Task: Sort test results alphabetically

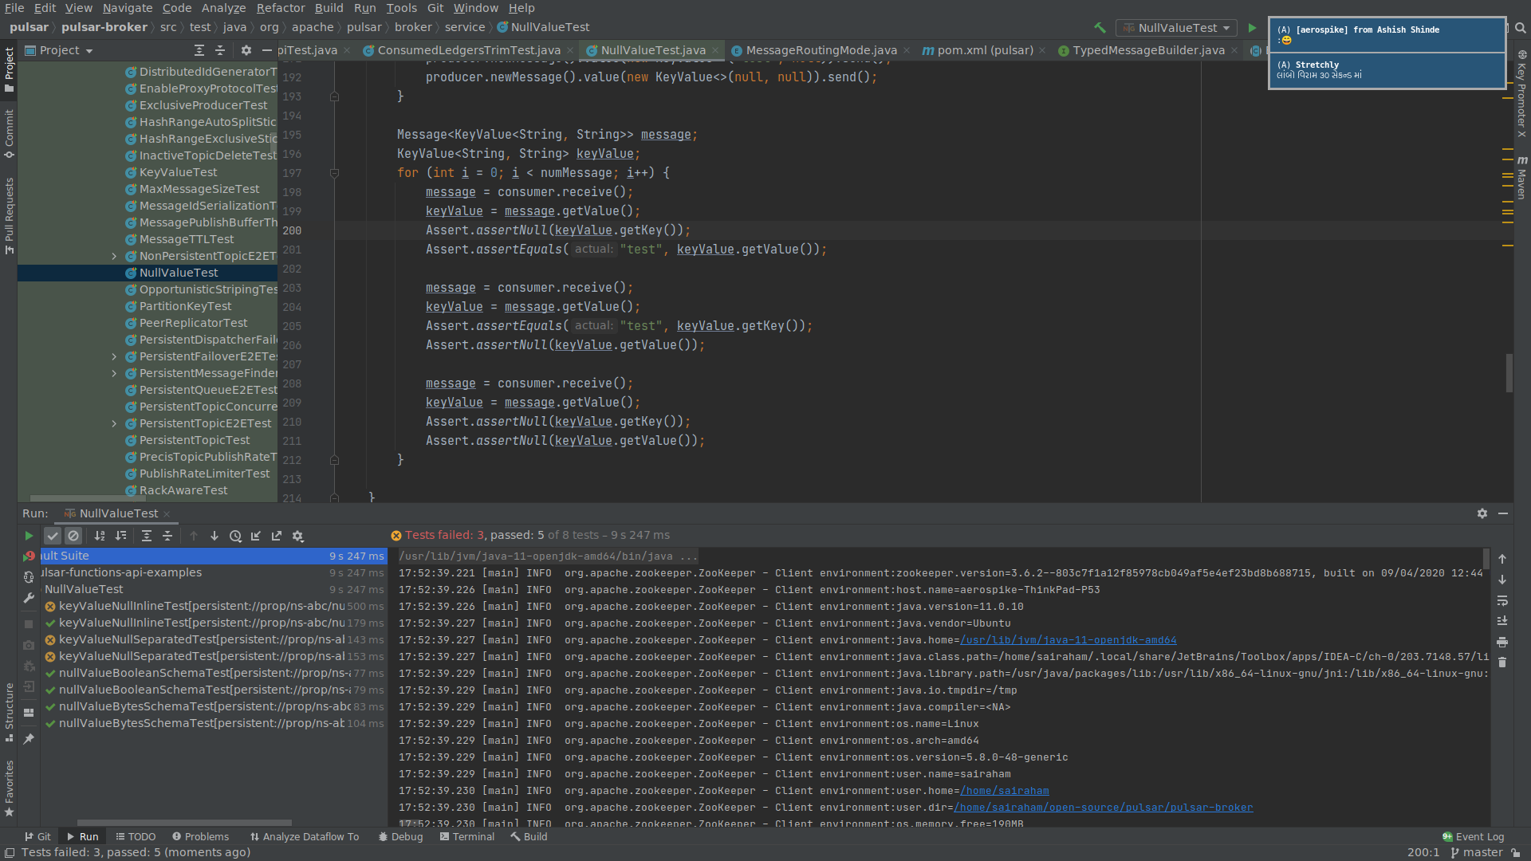Action: (100, 536)
